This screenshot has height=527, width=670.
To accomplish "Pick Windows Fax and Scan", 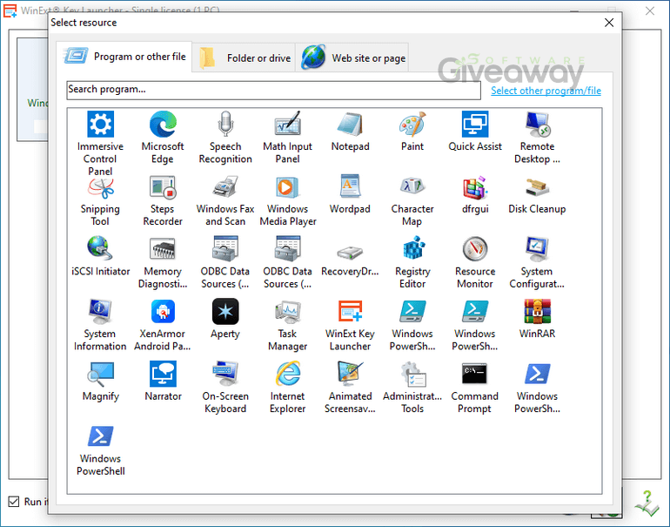I will pyautogui.click(x=225, y=187).
